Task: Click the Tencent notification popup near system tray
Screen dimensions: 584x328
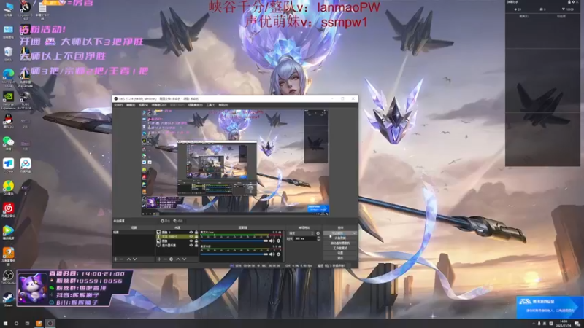Action: [x=550, y=307]
